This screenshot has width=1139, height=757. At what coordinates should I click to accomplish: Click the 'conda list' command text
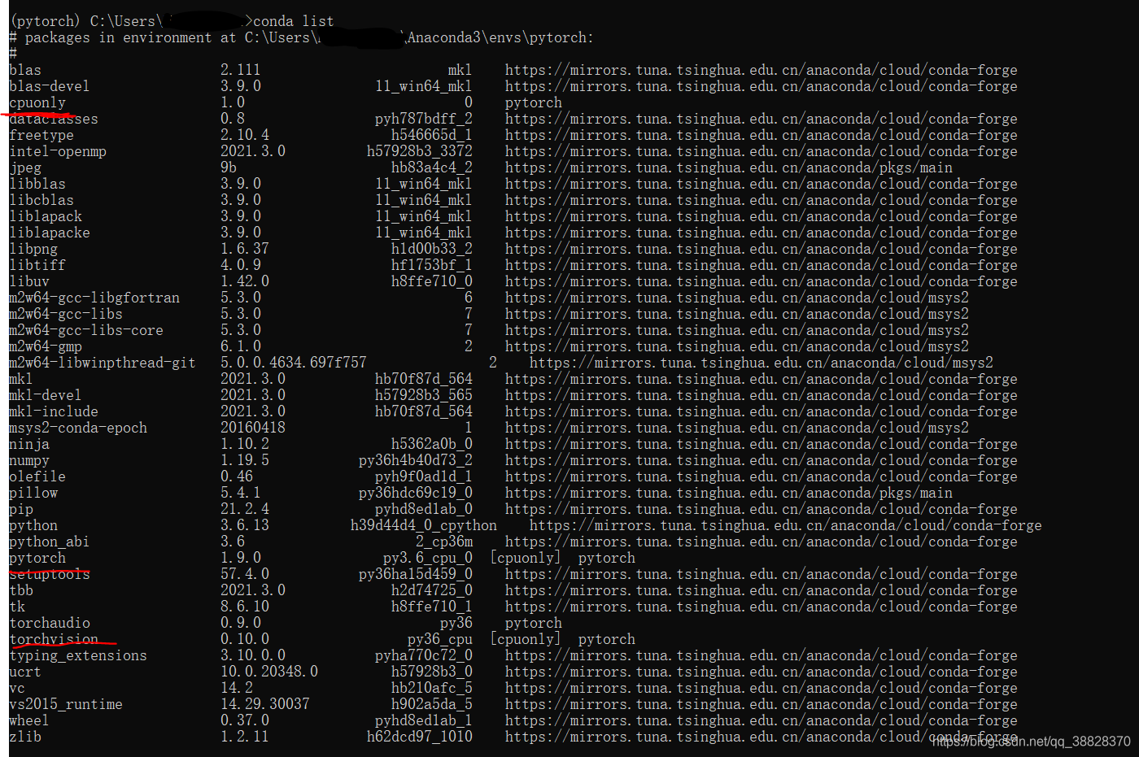[x=294, y=21]
